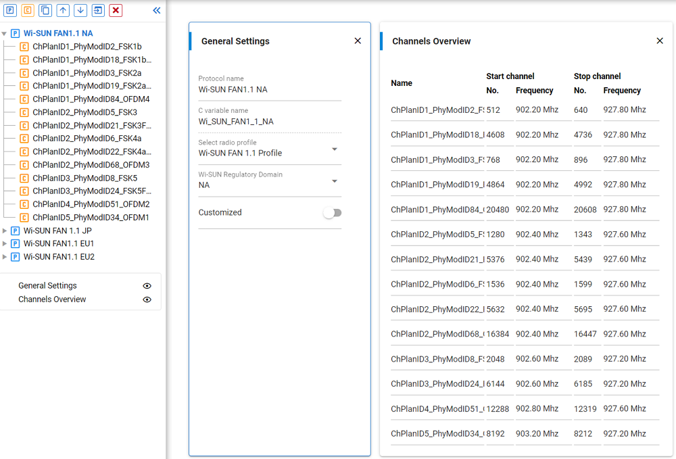Image resolution: width=676 pixels, height=459 pixels.
Task: Click stop channel number 1343
Action: click(583, 235)
